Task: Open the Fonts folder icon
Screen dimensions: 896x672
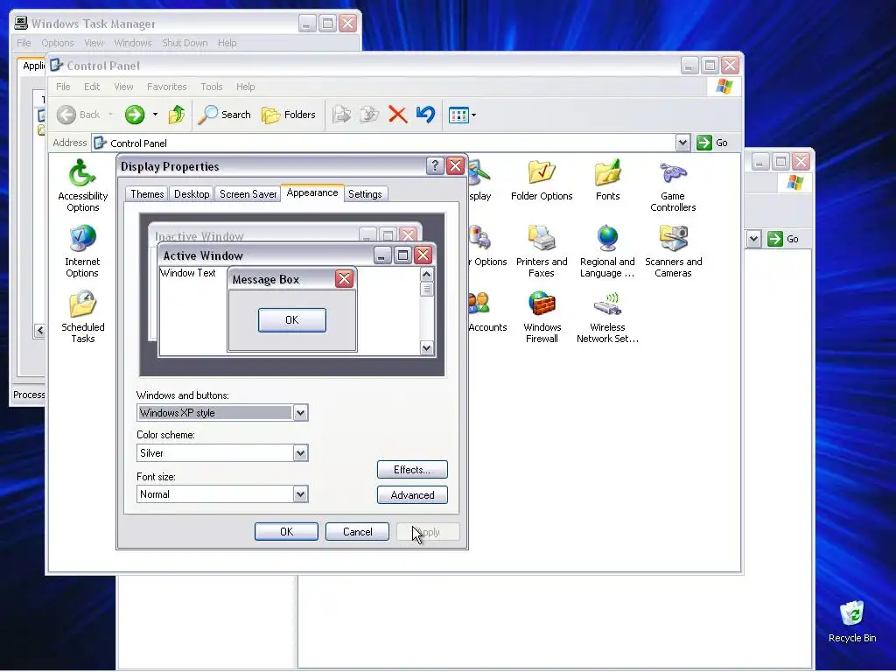Action: click(607, 180)
